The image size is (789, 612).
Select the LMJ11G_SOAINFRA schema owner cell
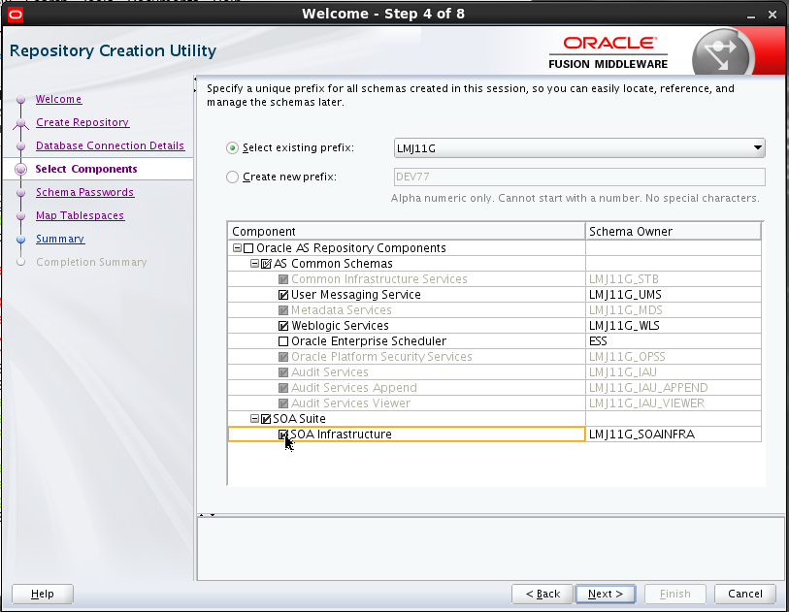click(x=674, y=435)
